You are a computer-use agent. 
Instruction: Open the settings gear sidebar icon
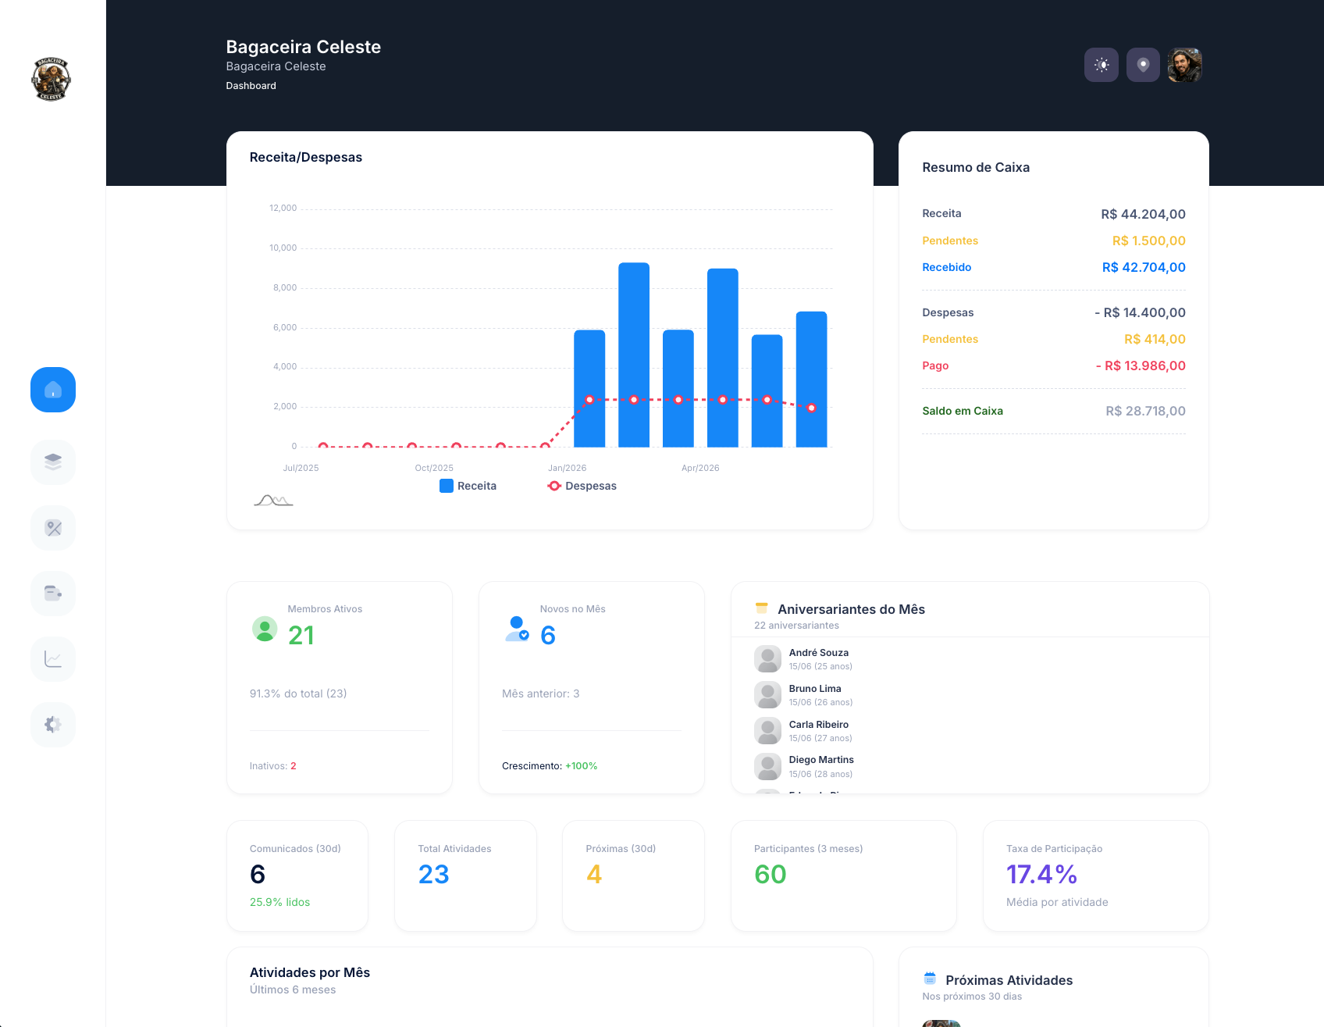pyautogui.click(x=53, y=725)
